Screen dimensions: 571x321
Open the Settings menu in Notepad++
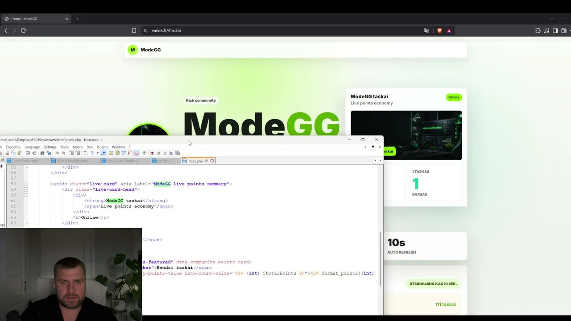(x=50, y=147)
